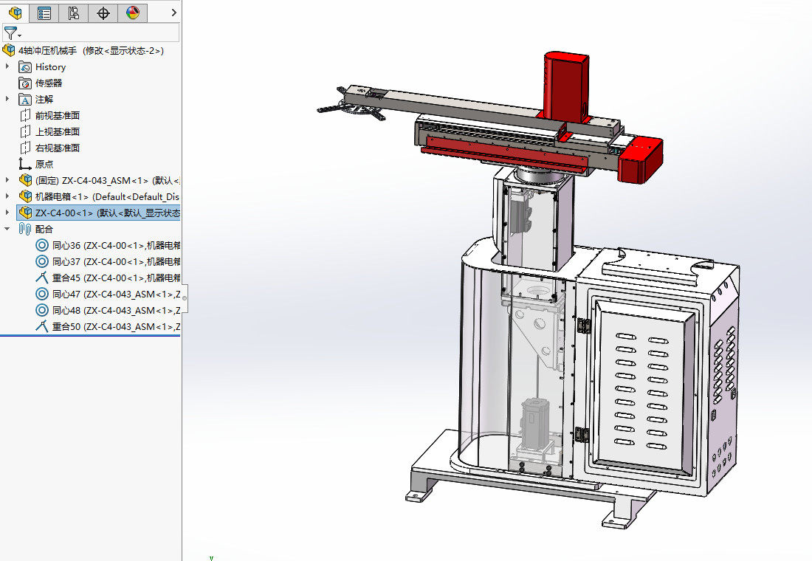Click the panel collapse handle on the divider
Image resolution: width=812 pixels, height=561 pixels.
[x=185, y=298]
